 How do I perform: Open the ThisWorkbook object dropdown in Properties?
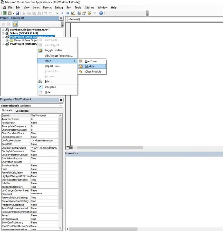point(61,106)
